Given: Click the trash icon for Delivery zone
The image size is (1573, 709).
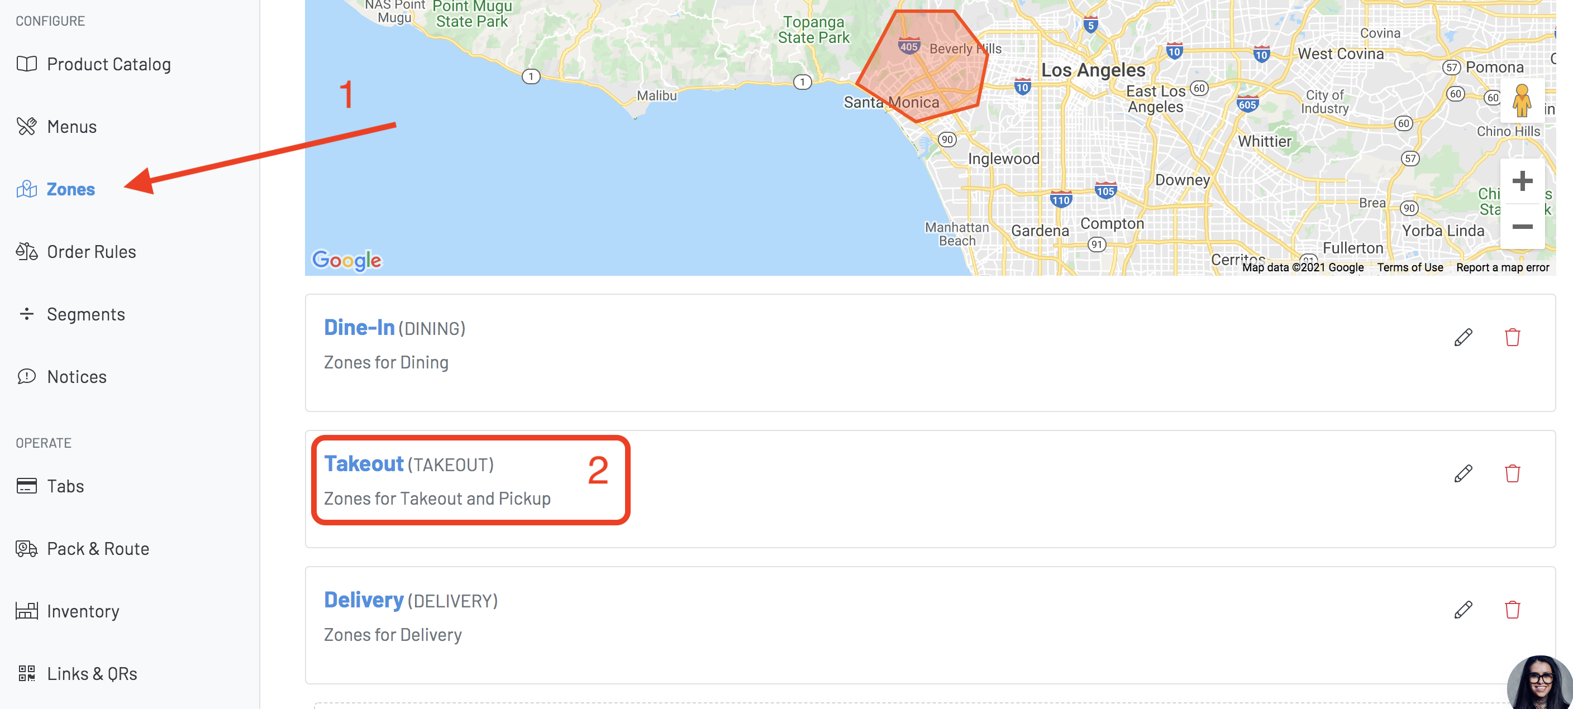Looking at the screenshot, I should click(x=1512, y=609).
